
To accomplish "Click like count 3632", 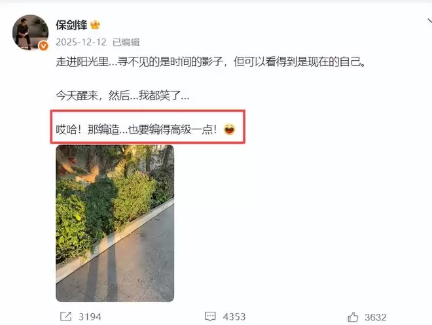I will [376, 317].
